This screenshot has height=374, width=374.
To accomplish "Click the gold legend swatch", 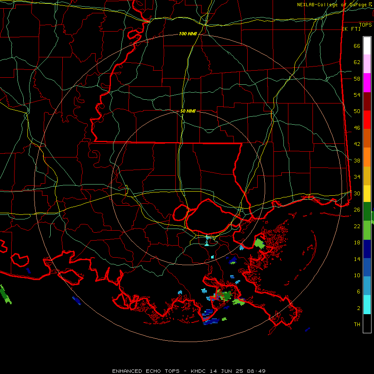I will [x=367, y=176].
